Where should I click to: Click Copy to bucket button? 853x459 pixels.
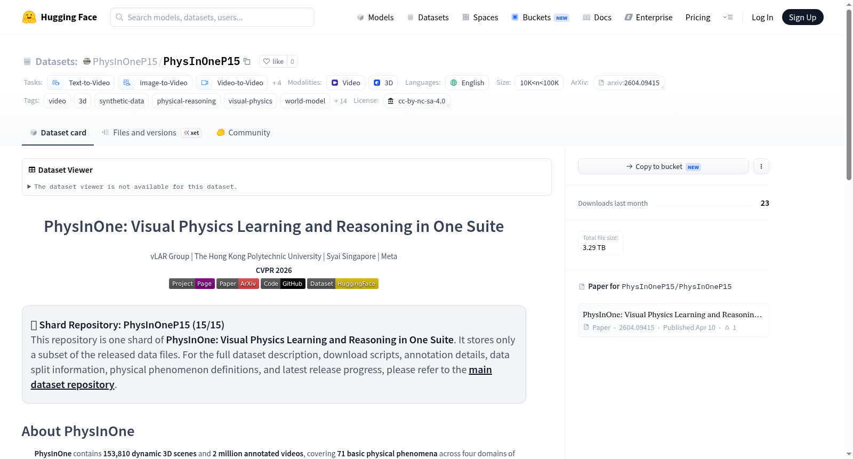point(663,166)
